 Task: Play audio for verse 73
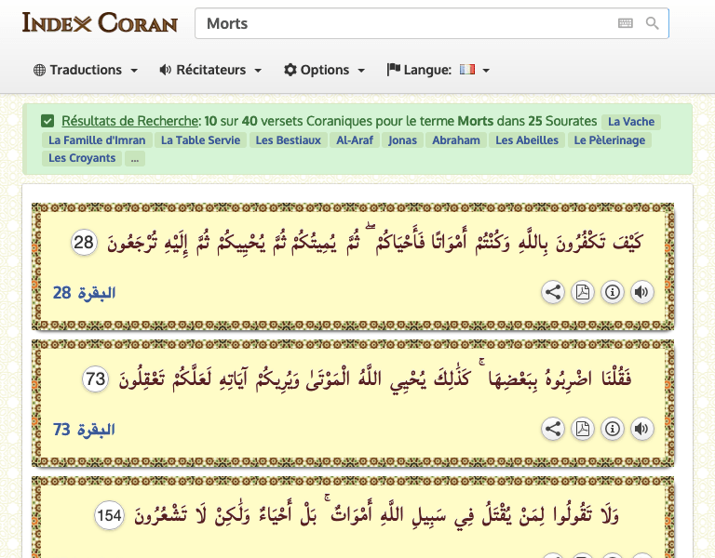click(641, 429)
